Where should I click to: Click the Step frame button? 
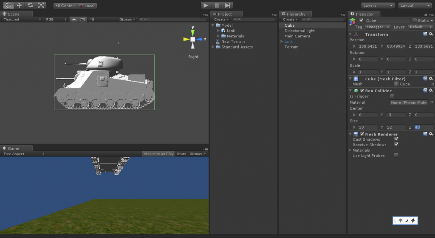[228, 5]
